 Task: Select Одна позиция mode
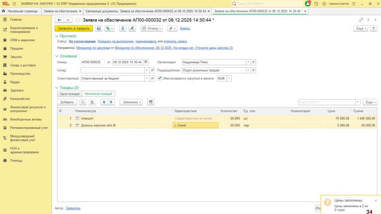[70, 94]
